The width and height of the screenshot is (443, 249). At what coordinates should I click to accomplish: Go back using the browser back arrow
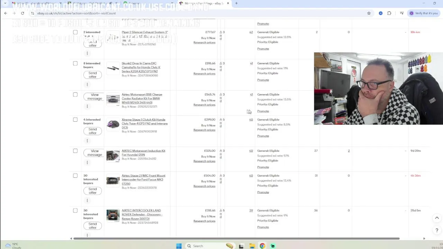(x=6, y=13)
